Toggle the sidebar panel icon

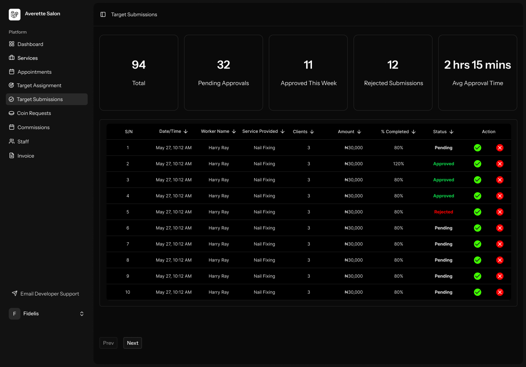tap(103, 15)
